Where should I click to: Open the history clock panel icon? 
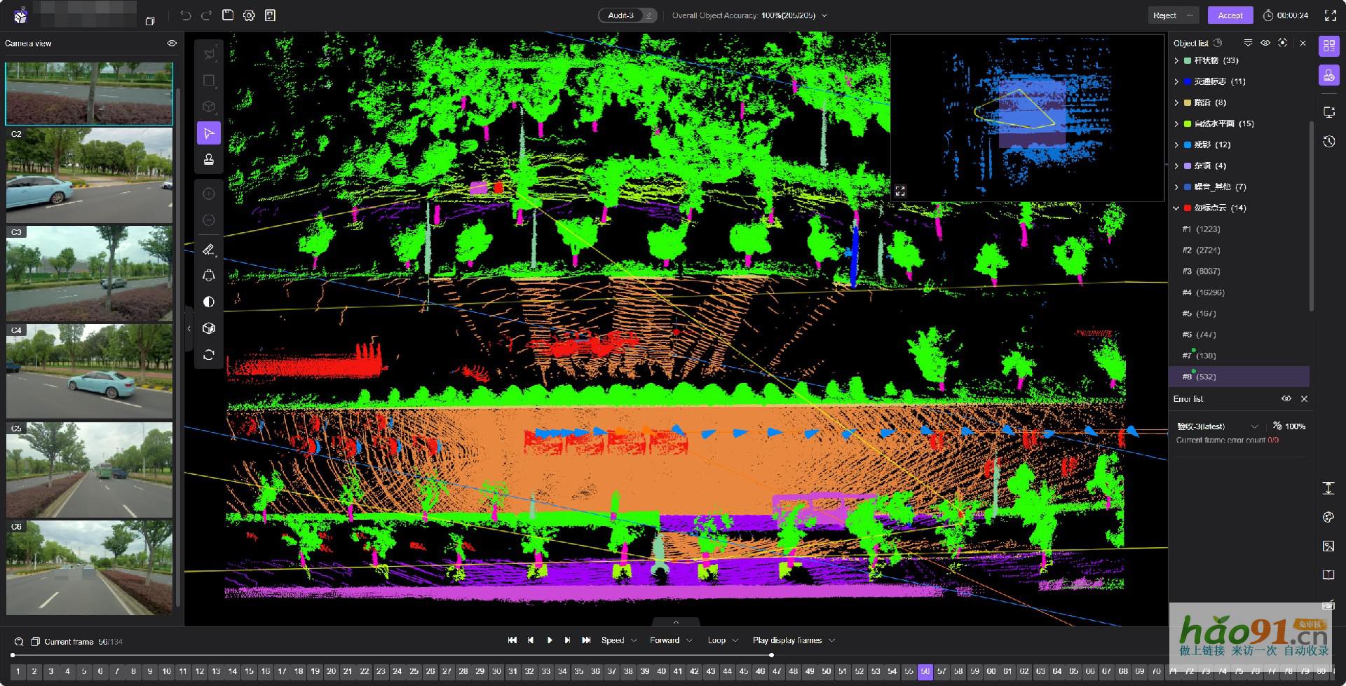click(1328, 142)
